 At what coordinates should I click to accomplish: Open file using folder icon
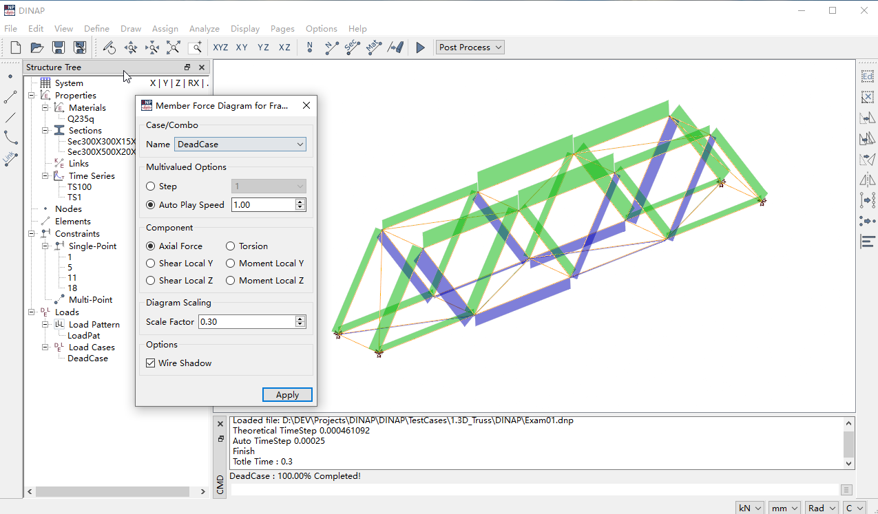point(37,47)
